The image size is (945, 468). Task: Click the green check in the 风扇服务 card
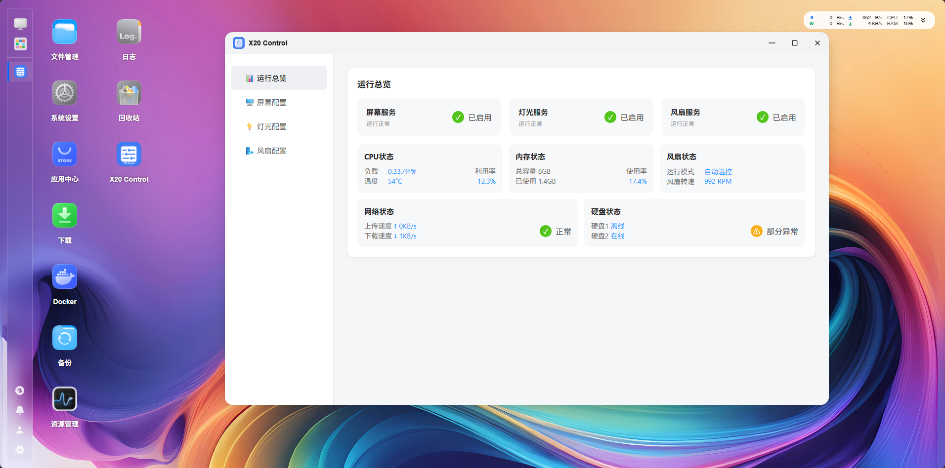tap(763, 117)
